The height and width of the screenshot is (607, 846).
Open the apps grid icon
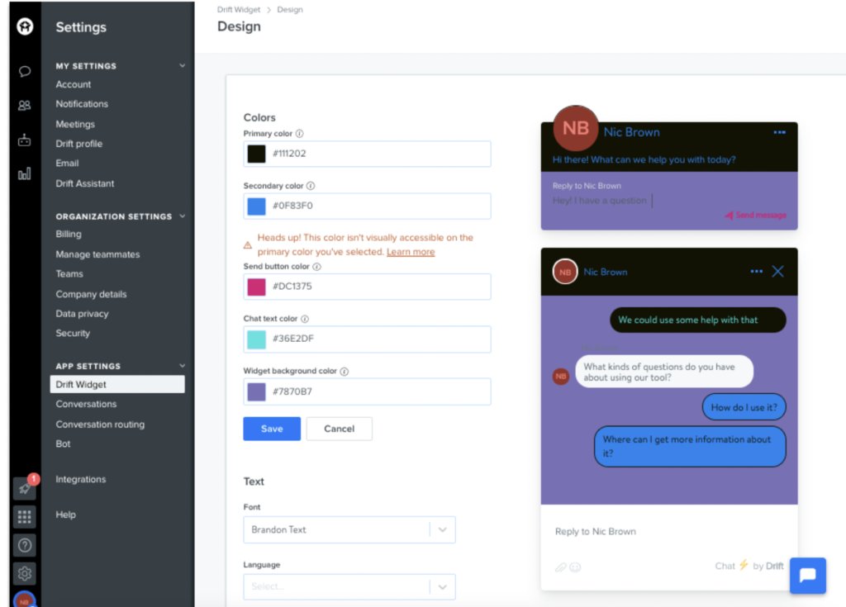click(25, 516)
